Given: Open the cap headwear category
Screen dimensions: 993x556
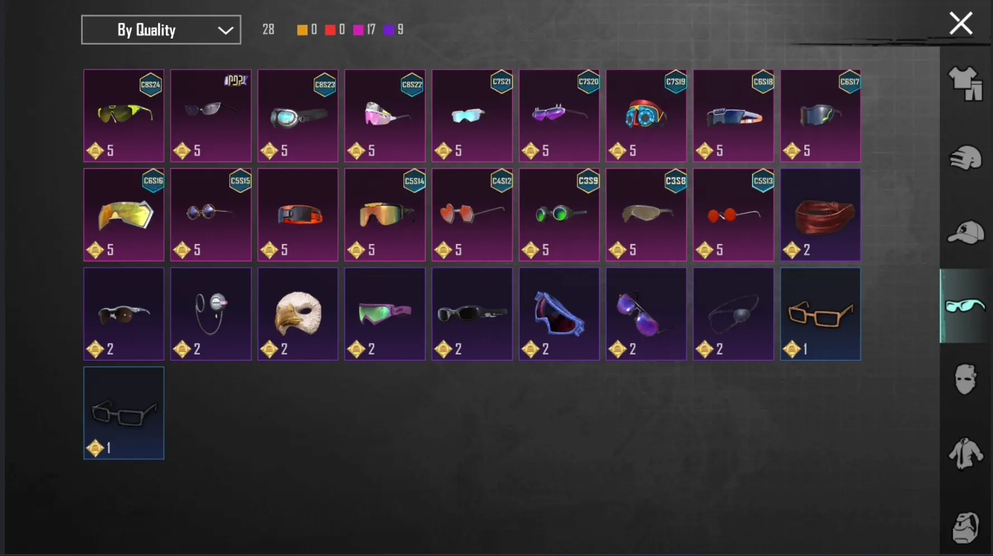Looking at the screenshot, I should pos(965,232).
